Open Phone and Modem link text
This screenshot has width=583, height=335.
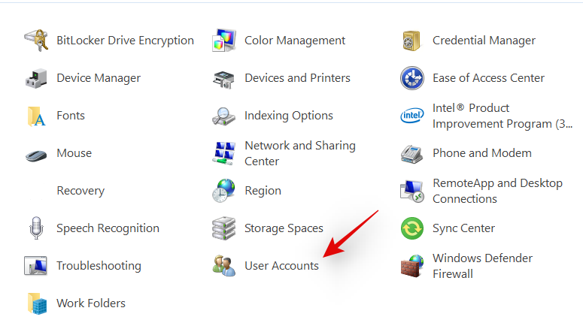pyautogui.click(x=481, y=153)
